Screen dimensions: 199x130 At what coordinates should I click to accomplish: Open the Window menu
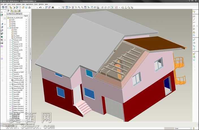41,4
